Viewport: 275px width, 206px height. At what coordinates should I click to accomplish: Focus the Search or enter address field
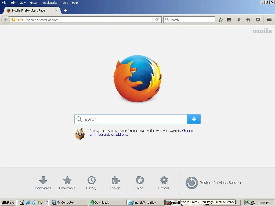89,20
